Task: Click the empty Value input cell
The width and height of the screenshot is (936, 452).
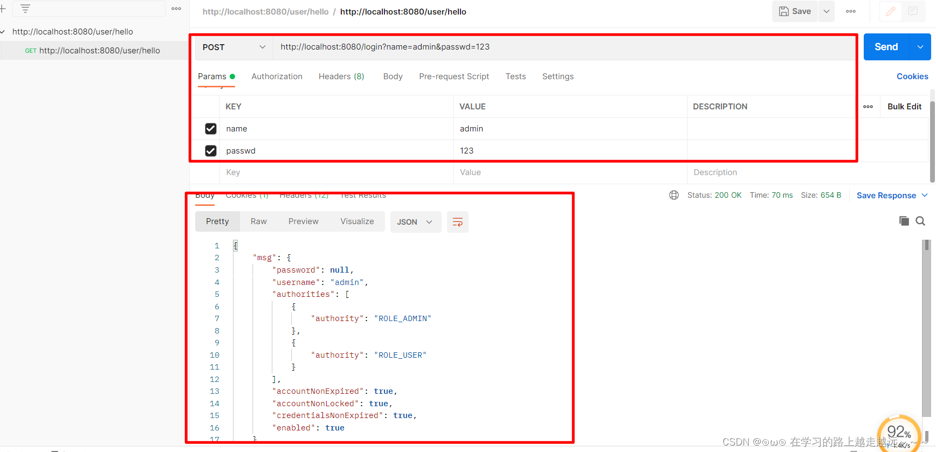Action: 570,172
